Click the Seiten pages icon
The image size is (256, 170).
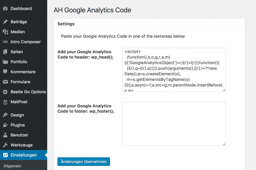(x=5, y=52)
